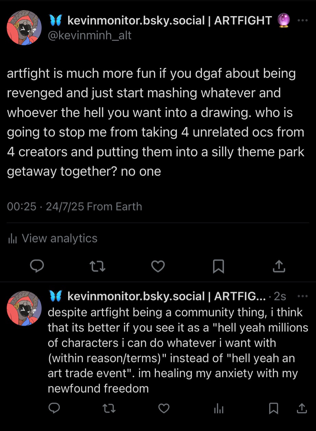Open the main post author's profile picture
Viewport: 316px width, 431px height.
pos(24,27)
